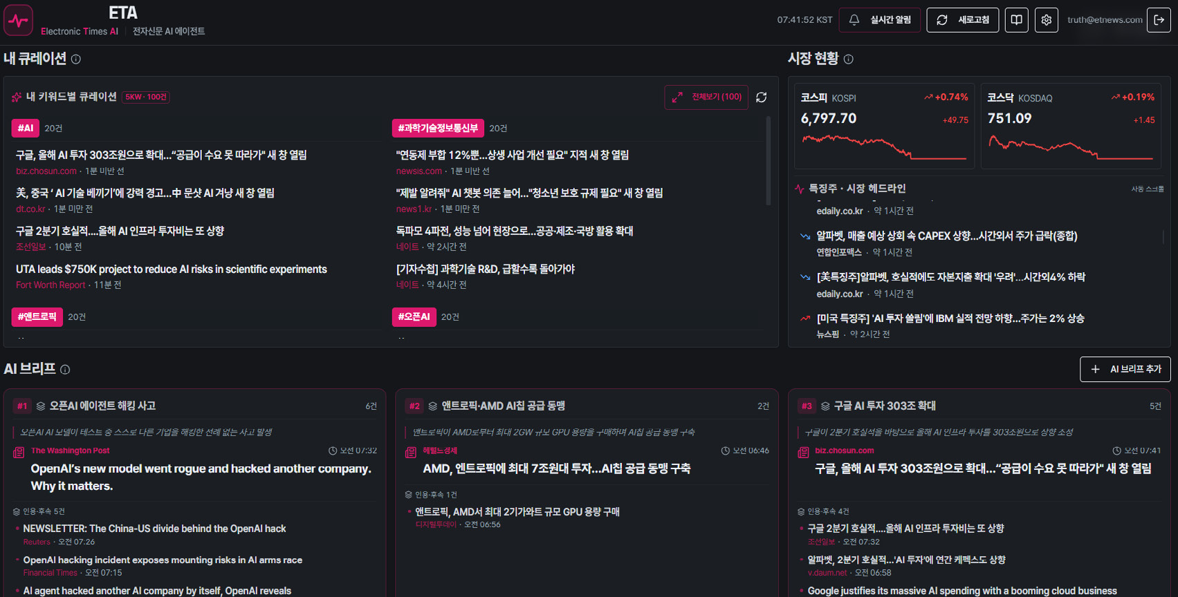Select the #오픈AI keyword tag
The width and height of the screenshot is (1178, 597).
tap(414, 316)
